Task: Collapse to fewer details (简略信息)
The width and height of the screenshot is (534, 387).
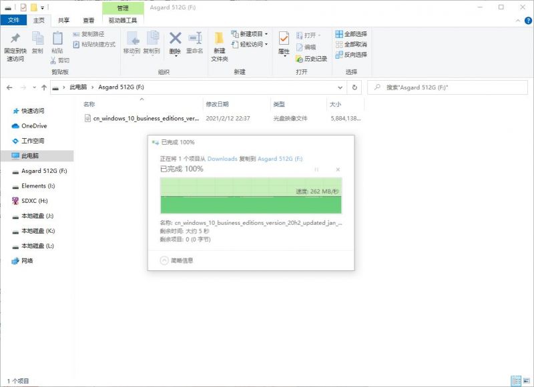Action: tap(177, 261)
